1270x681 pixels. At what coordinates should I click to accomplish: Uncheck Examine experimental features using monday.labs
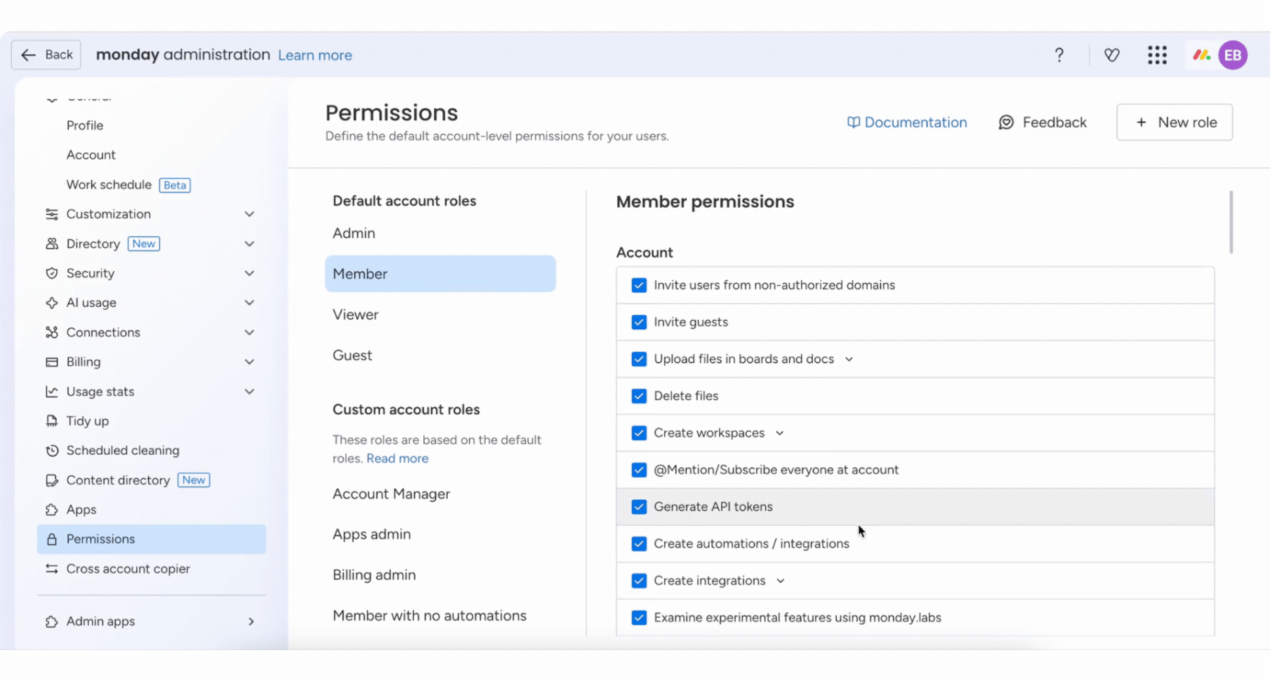[x=639, y=618]
